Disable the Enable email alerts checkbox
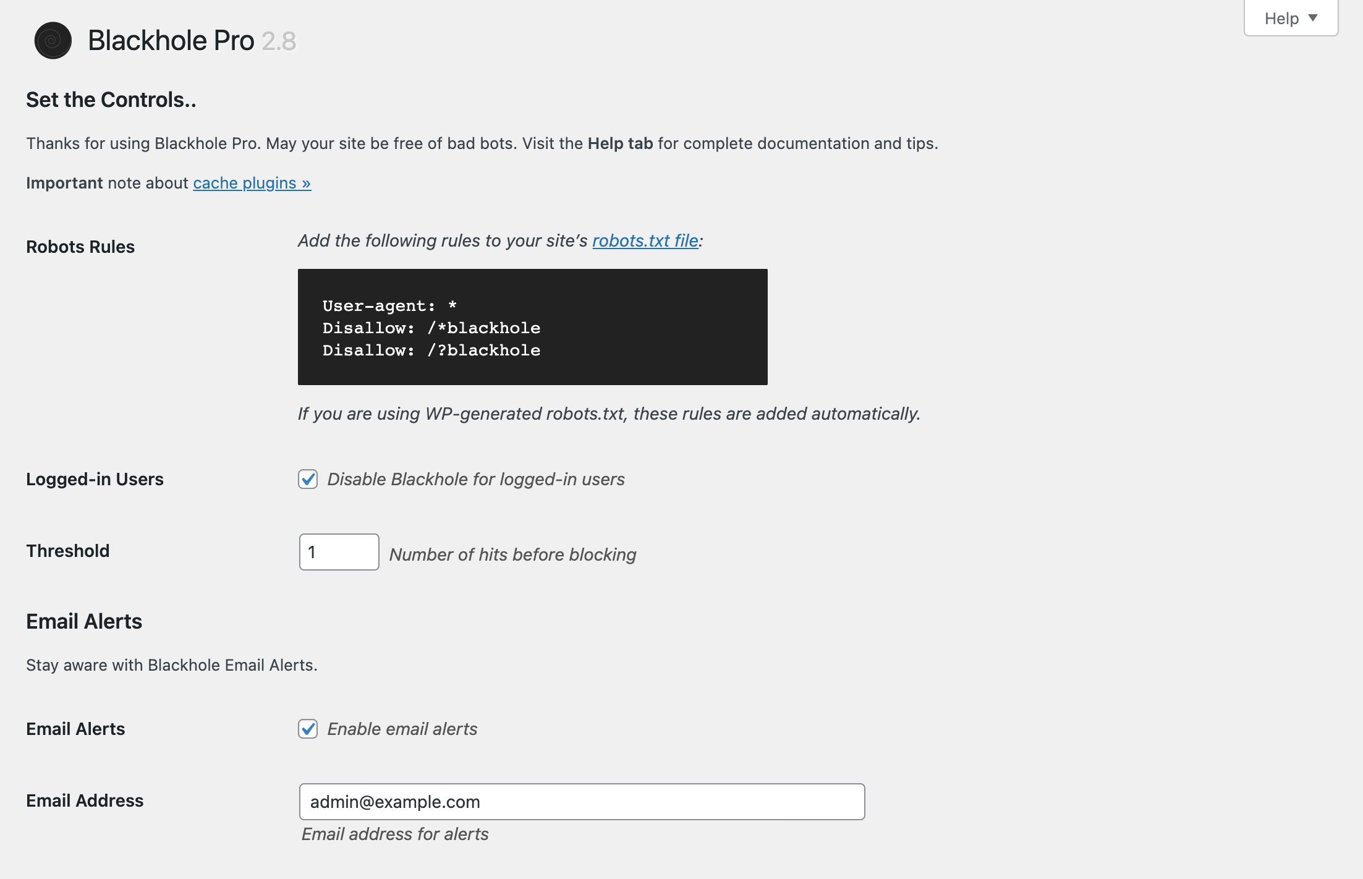Screen dimensions: 1363x879 pos(308,729)
